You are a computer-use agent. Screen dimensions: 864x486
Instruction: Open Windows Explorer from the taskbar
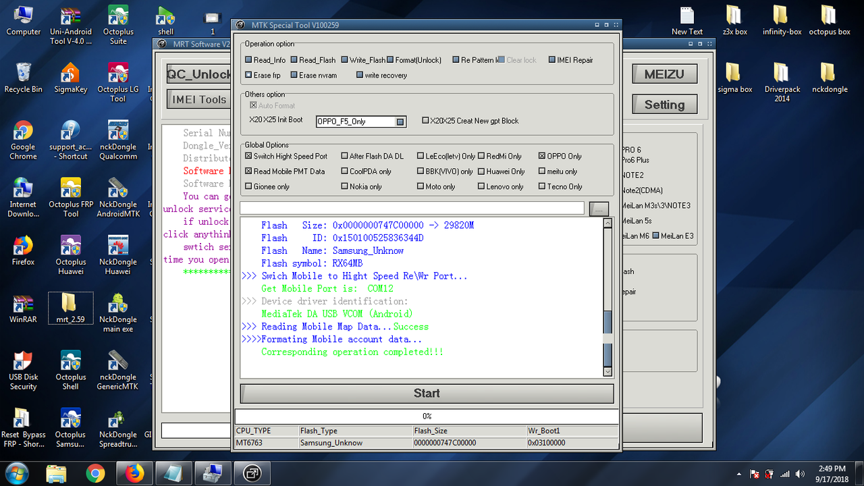point(57,473)
